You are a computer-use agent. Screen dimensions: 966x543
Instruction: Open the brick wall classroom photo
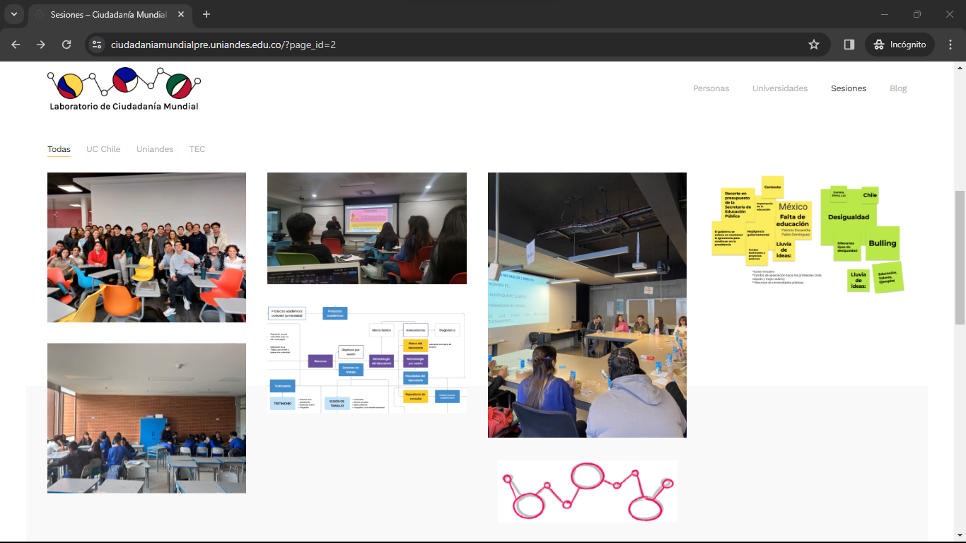pyautogui.click(x=146, y=418)
